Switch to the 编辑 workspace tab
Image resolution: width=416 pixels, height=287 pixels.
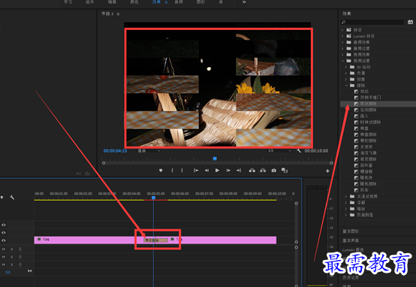click(x=112, y=2)
